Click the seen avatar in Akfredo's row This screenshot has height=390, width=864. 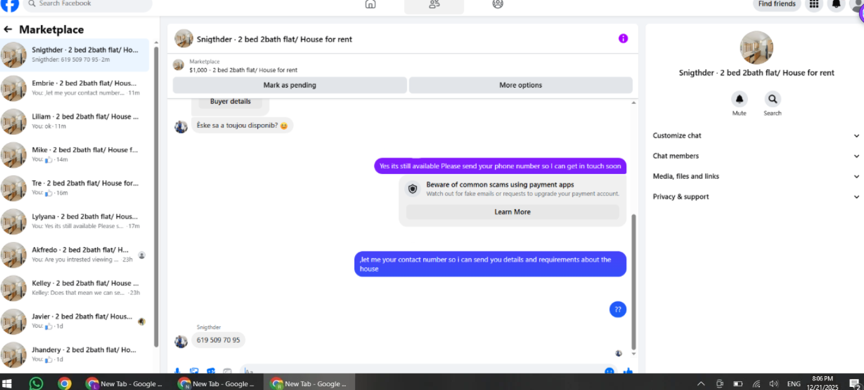(141, 255)
